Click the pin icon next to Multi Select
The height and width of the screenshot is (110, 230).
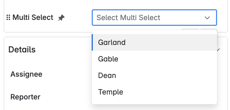(61, 18)
